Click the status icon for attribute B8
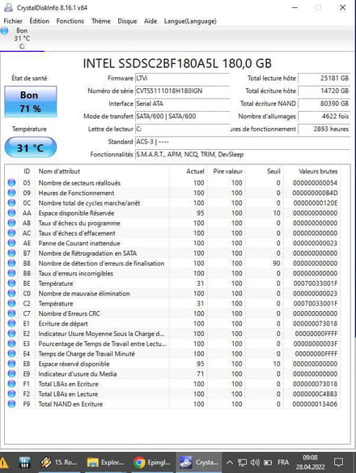 point(11,263)
